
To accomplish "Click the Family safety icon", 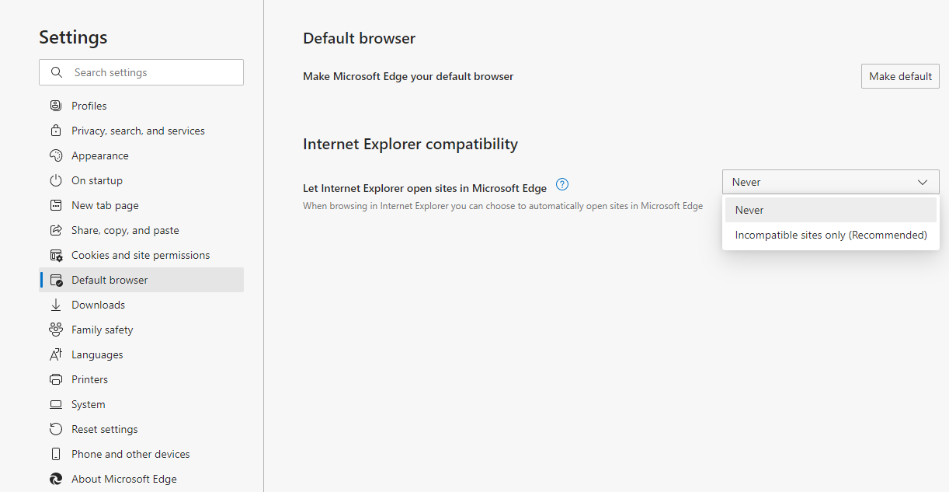I will 56,330.
